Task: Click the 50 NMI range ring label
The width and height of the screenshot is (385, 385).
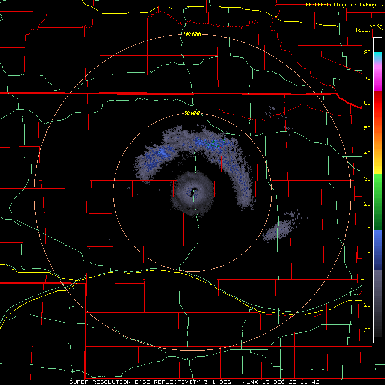Action: (x=192, y=113)
